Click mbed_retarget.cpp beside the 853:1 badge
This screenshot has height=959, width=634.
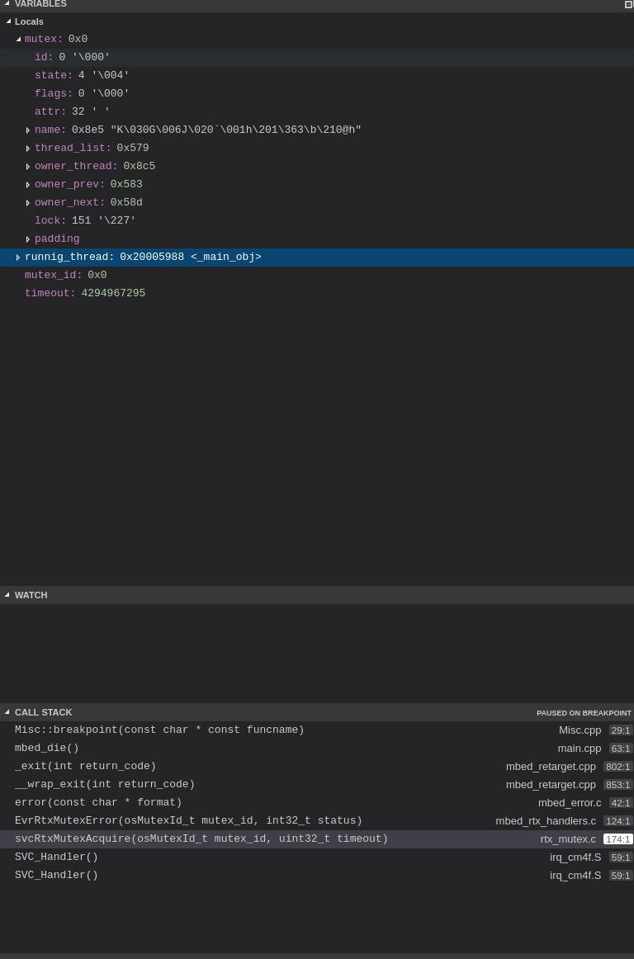point(551,785)
